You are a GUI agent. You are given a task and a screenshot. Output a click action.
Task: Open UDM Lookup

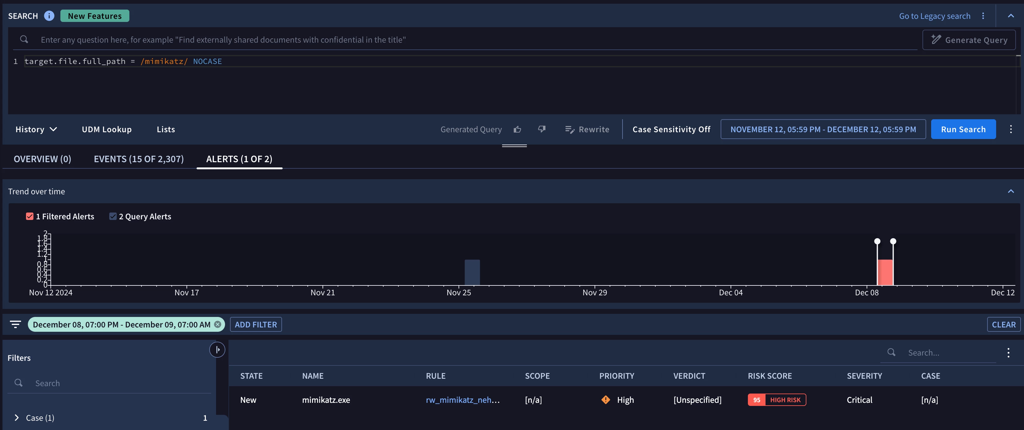coord(106,129)
